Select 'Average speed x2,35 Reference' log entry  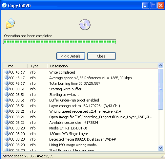pyautogui.click(x=80, y=78)
